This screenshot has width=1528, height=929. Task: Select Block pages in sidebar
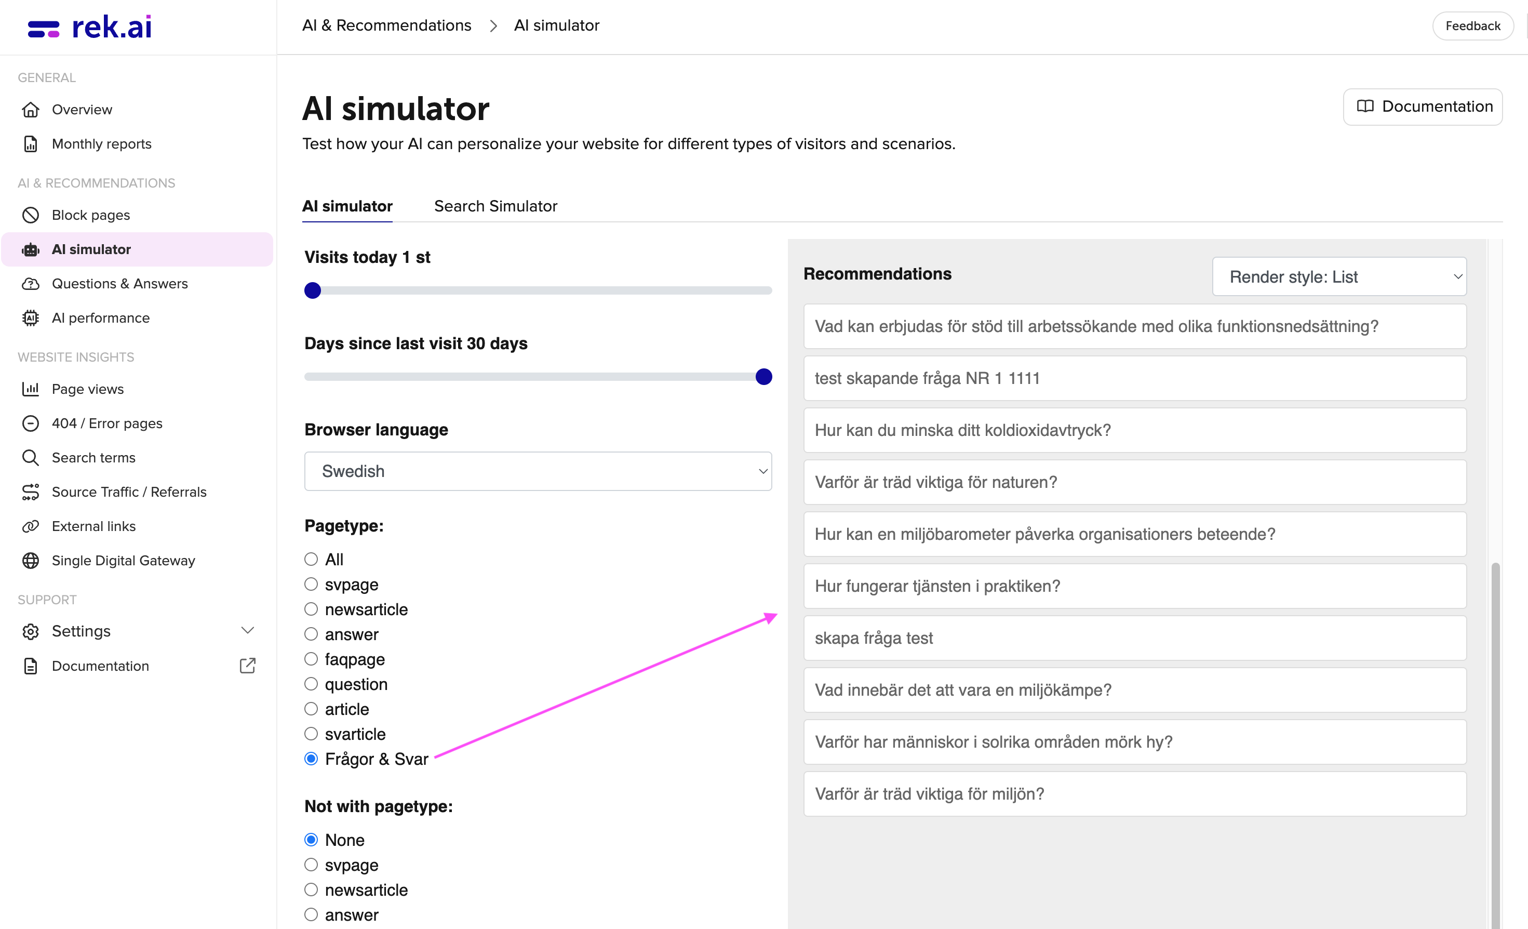coord(90,215)
